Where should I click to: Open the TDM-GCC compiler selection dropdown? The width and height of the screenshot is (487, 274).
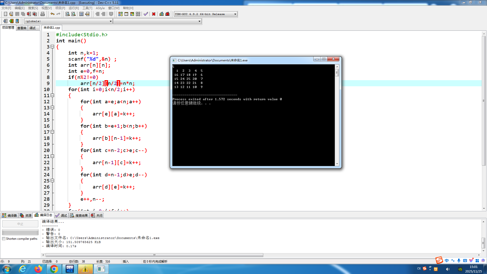click(x=235, y=14)
